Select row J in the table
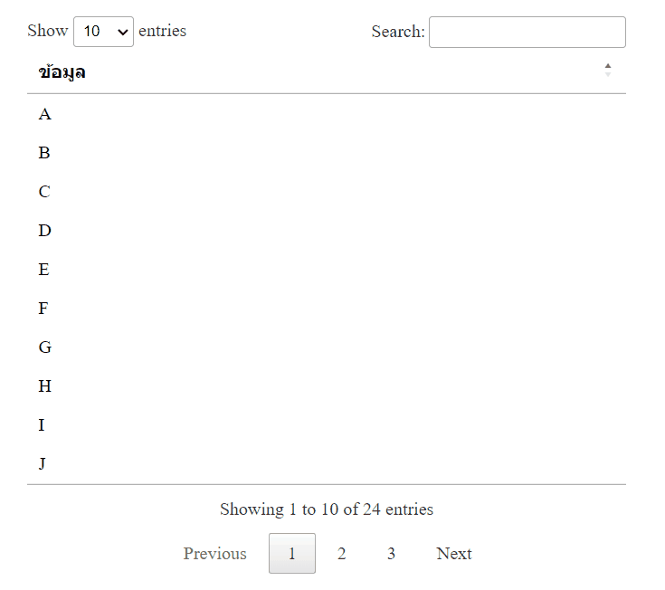665x590 pixels. [x=43, y=464]
